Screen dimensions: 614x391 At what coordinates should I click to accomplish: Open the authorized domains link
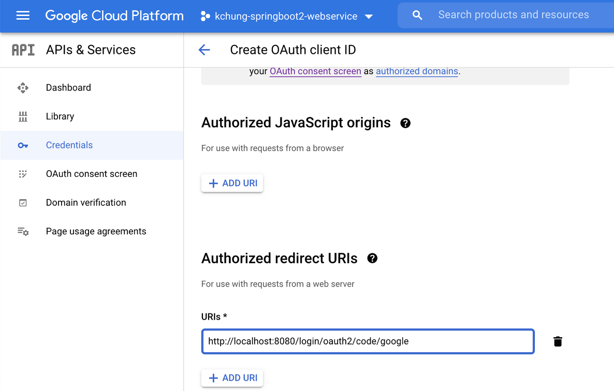pyautogui.click(x=417, y=71)
